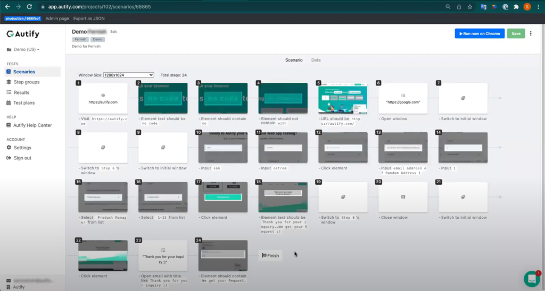Screen dimensions: 545x291
Task: Open Scenarios in the sidebar
Action: [24, 72]
